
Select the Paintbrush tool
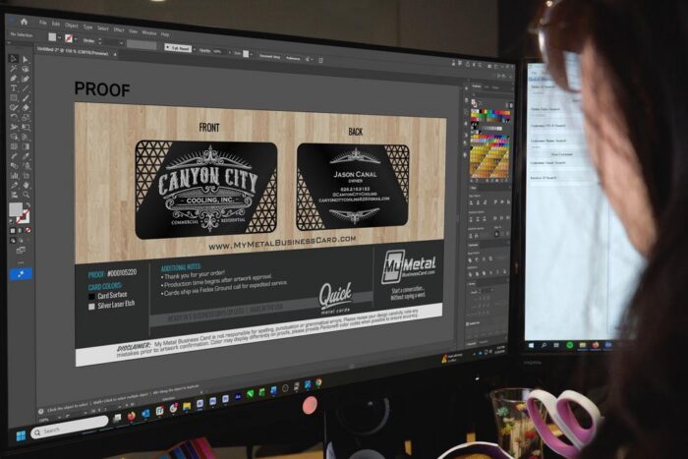[26, 97]
